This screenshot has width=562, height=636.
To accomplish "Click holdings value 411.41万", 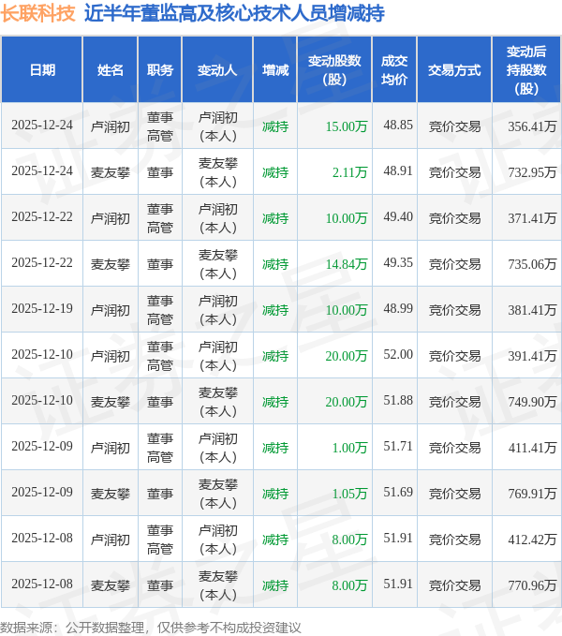I will click(x=532, y=448).
